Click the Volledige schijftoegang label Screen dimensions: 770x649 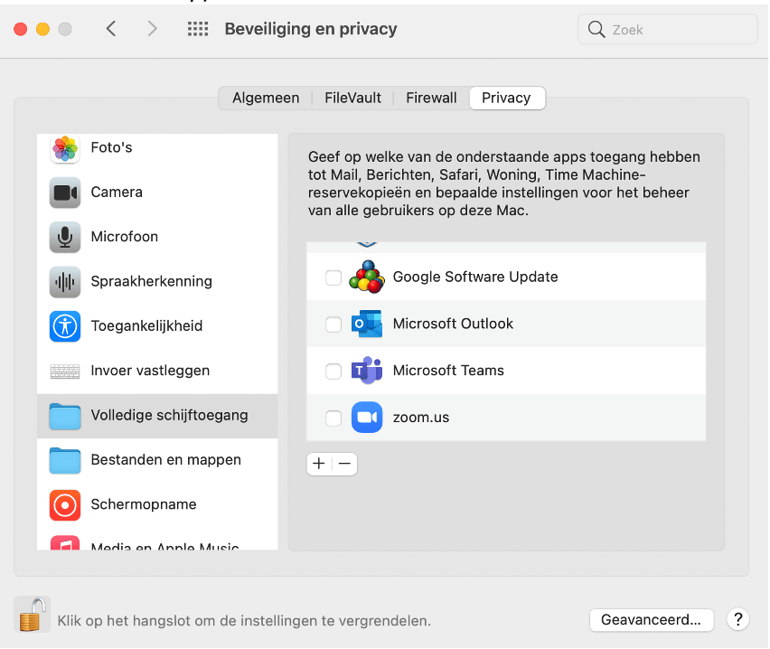169,415
